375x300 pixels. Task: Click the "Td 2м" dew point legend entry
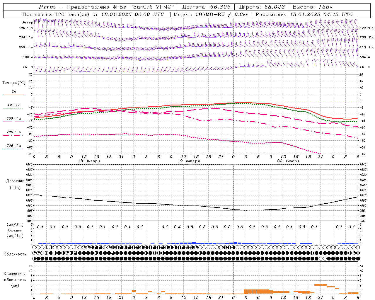coord(14,105)
